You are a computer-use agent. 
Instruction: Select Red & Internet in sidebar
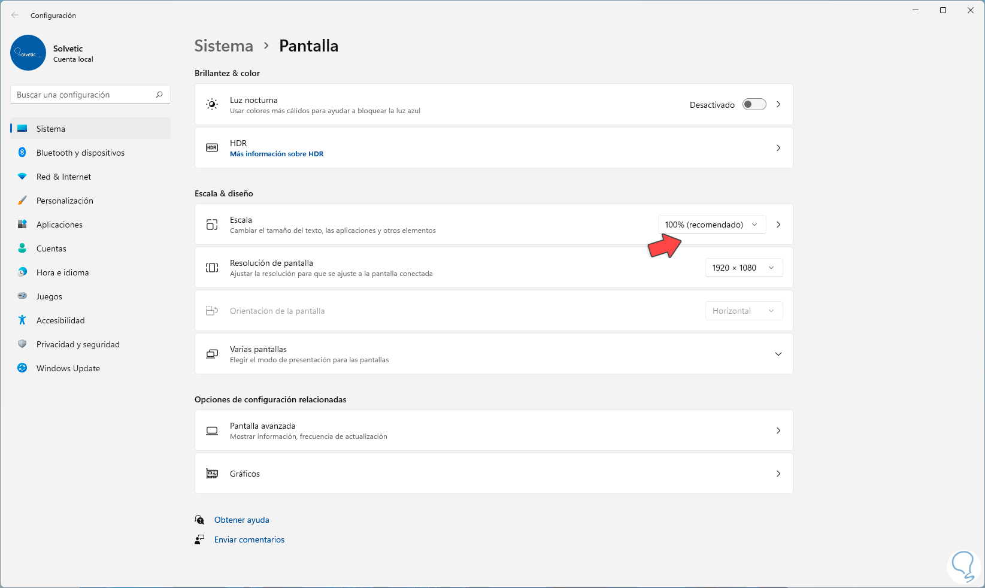pyautogui.click(x=63, y=177)
